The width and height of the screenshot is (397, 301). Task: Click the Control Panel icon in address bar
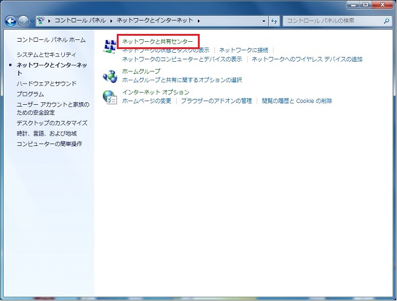pyautogui.click(x=41, y=21)
